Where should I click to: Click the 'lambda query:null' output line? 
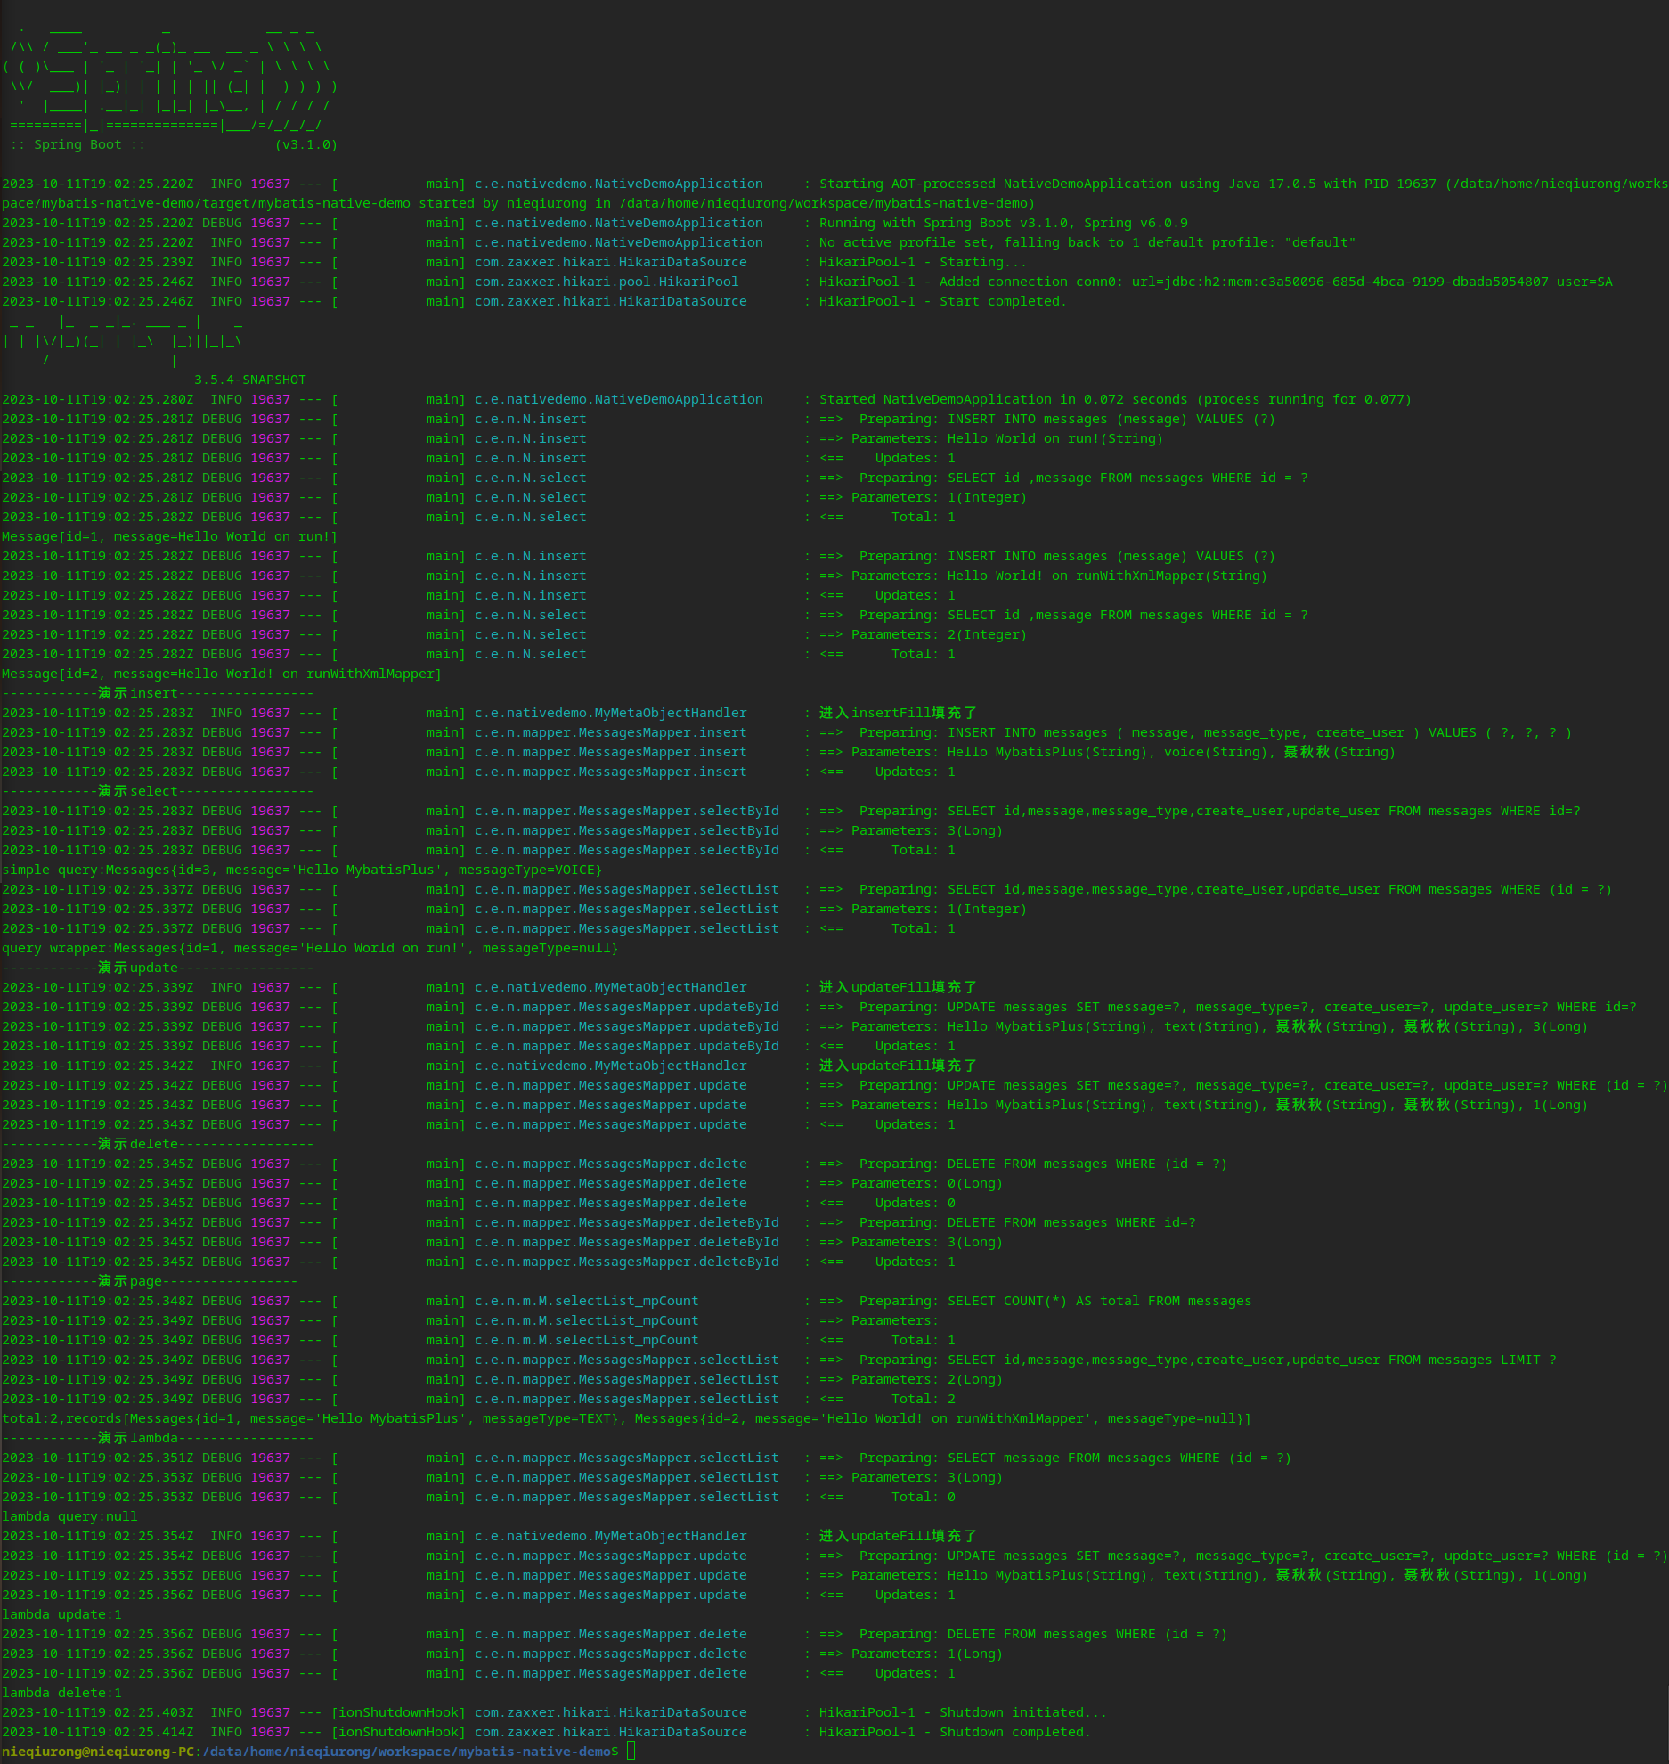[x=69, y=1516]
